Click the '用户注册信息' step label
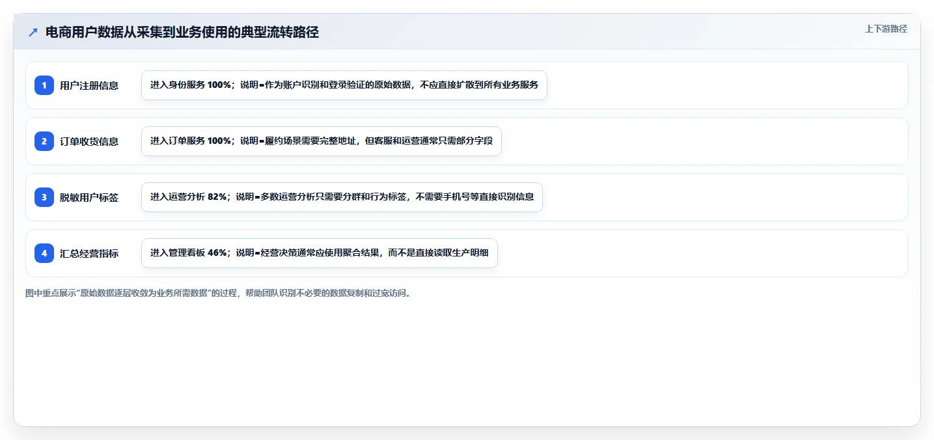Image resolution: width=934 pixels, height=440 pixels. tap(89, 85)
